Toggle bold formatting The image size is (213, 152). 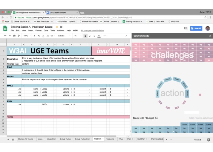pos(85,36)
